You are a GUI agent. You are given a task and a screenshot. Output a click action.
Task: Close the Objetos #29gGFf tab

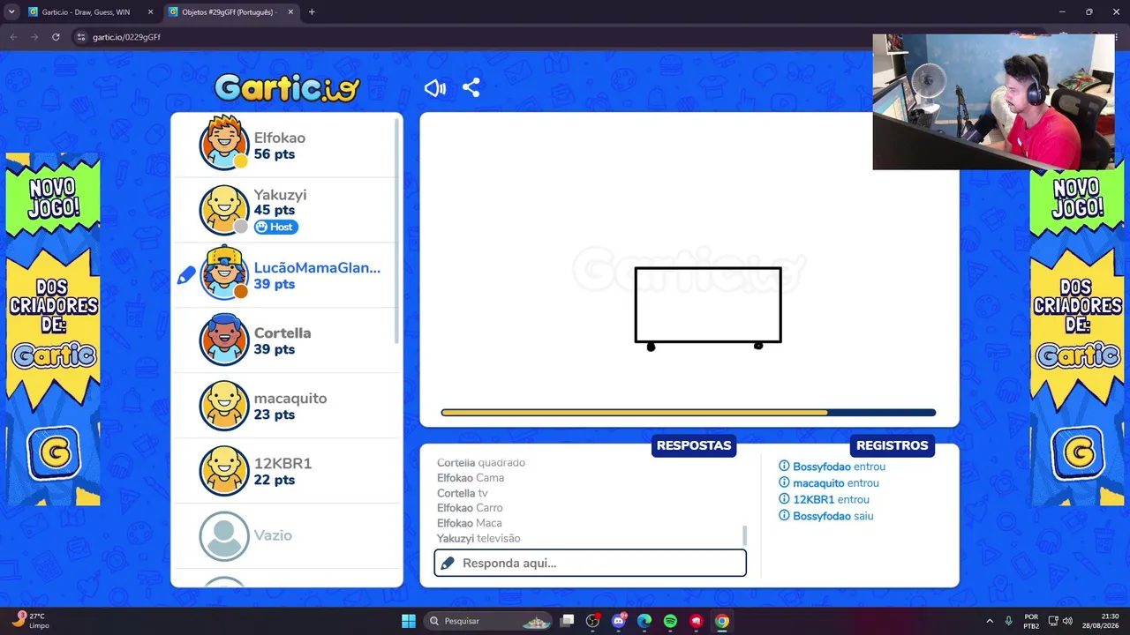290,12
